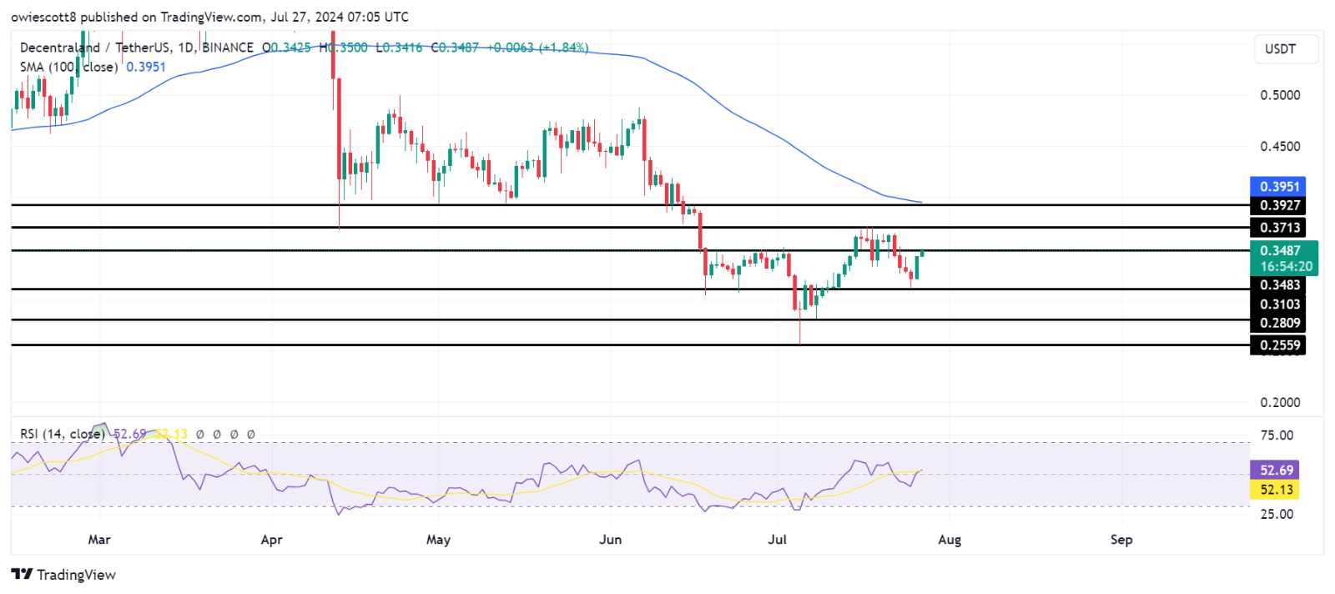Click the green 0.3487 current price label
The height and width of the screenshot is (594, 1335).
1282,251
